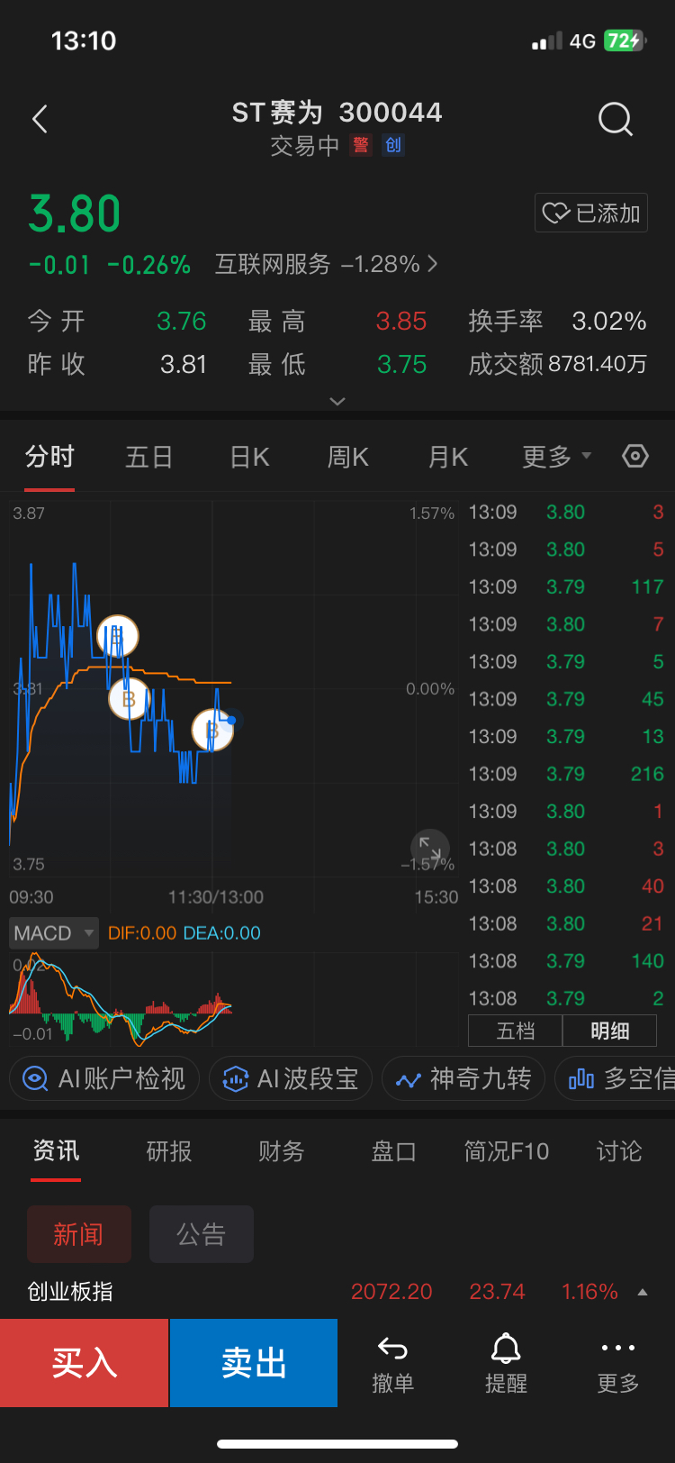Tap the blue 卖出 sell button
This screenshot has height=1463, width=675.
(x=254, y=1363)
